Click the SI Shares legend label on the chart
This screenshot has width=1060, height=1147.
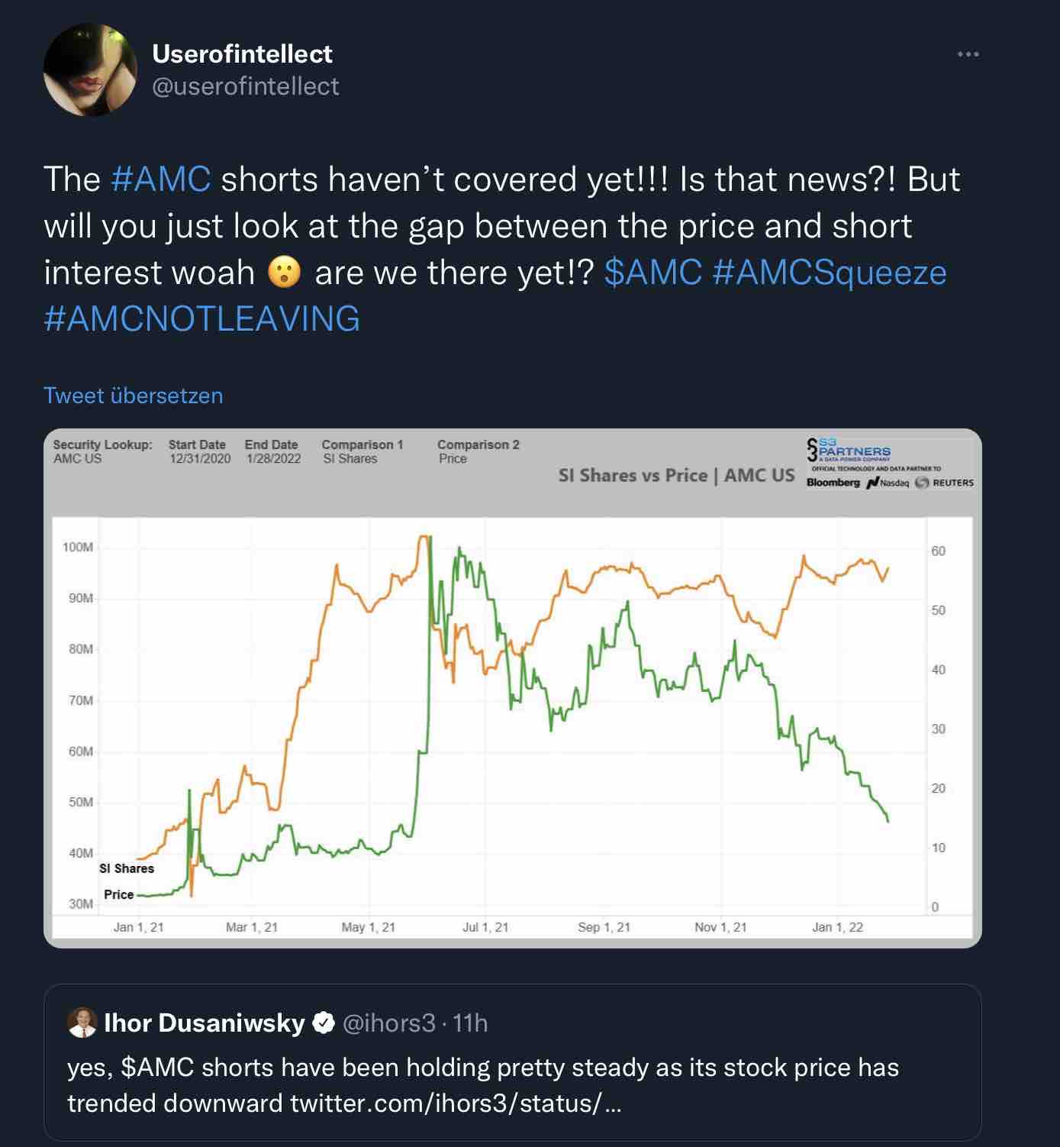point(125,868)
